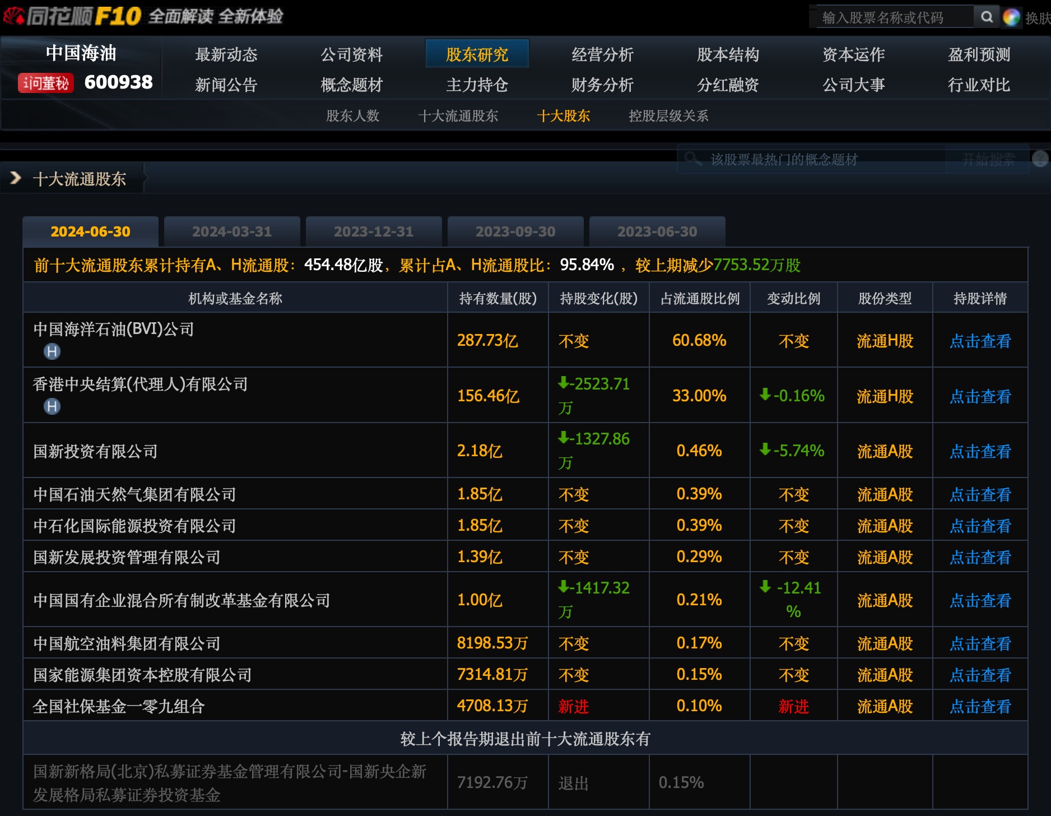Open the 资本运作 menu
This screenshot has height=816, width=1051.
click(x=854, y=54)
